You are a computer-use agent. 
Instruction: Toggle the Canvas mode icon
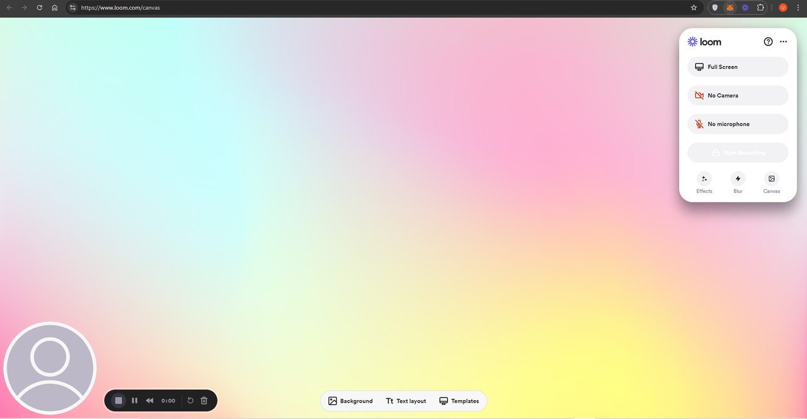[771, 179]
